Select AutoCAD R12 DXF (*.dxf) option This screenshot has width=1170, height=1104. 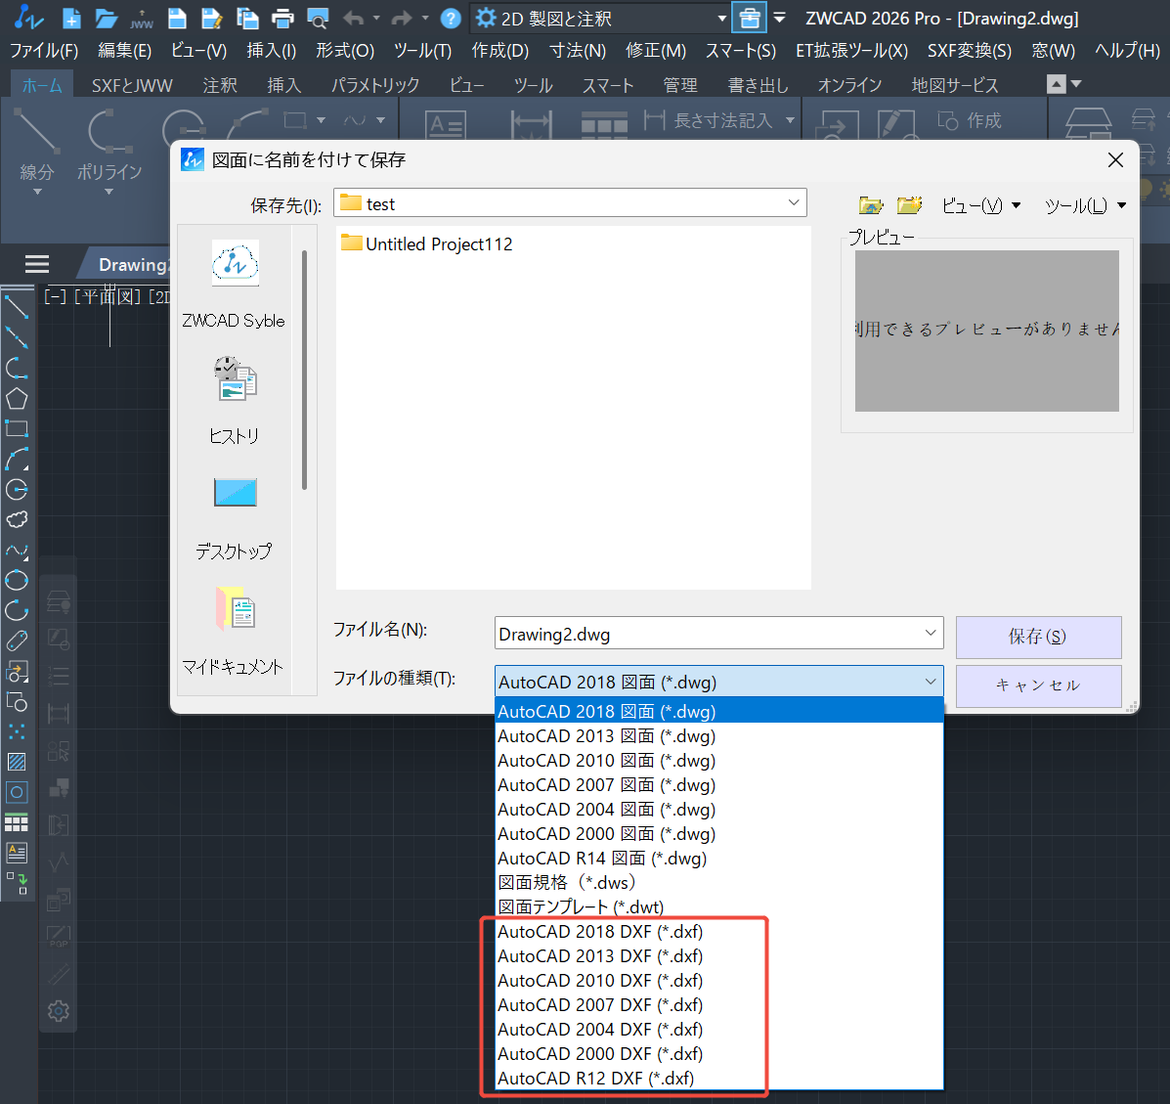(595, 1079)
